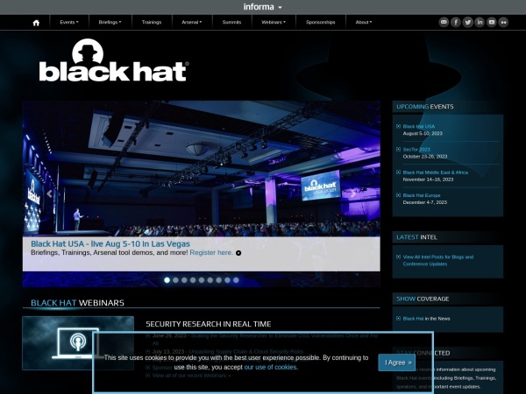
Task: Click bullet icon beside Black Hat Europe
Action: coord(398,195)
